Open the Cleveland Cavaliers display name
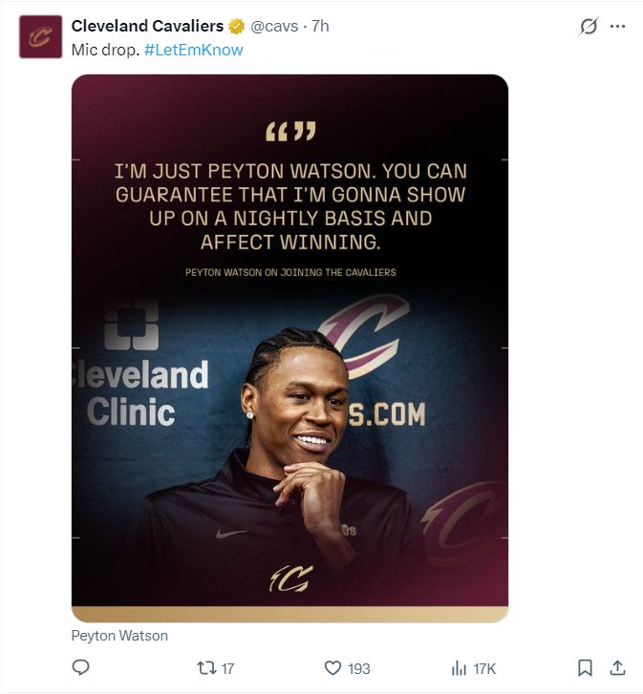Viewport: 643px width, 694px height. point(147,26)
